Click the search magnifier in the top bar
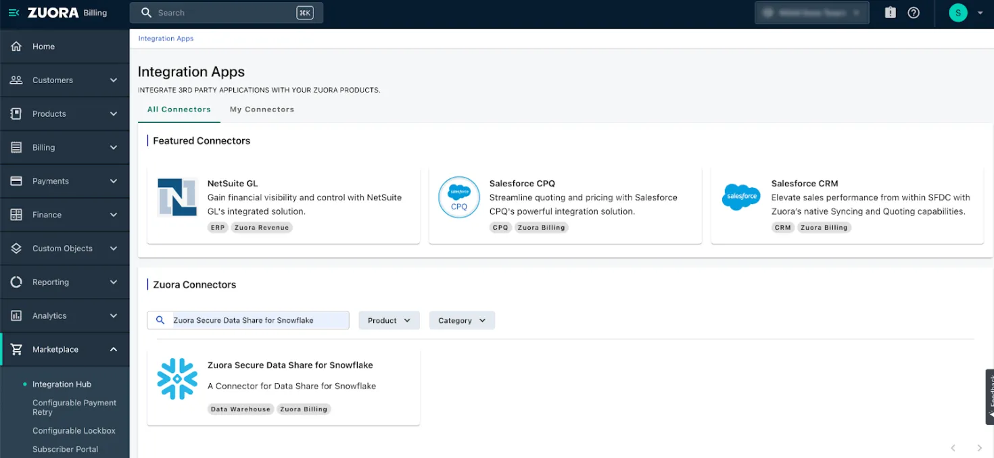This screenshot has width=994, height=458. coord(146,13)
